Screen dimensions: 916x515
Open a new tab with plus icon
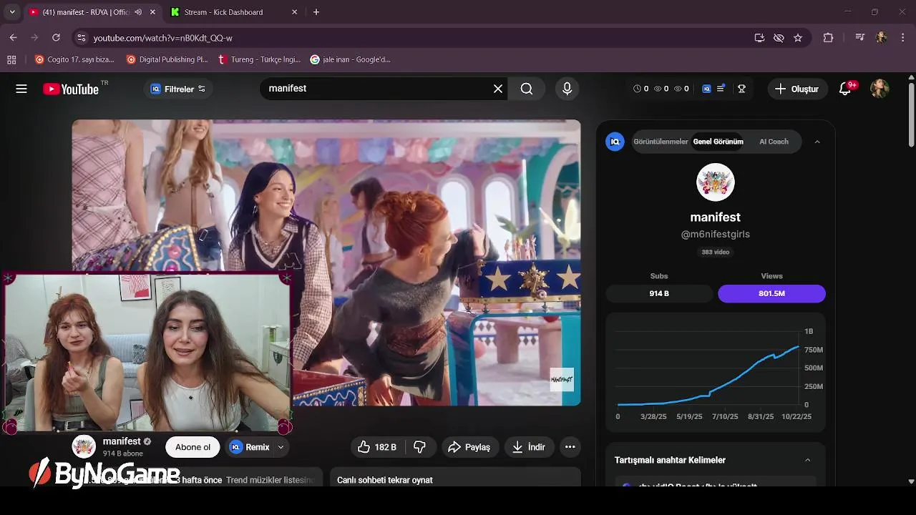(x=316, y=12)
